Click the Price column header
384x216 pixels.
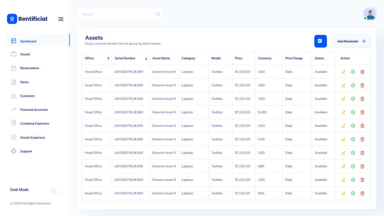pyautogui.click(x=239, y=58)
